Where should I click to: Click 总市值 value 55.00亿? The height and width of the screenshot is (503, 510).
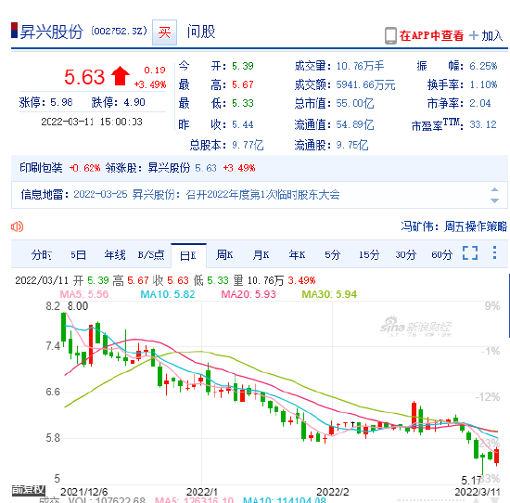click(355, 104)
